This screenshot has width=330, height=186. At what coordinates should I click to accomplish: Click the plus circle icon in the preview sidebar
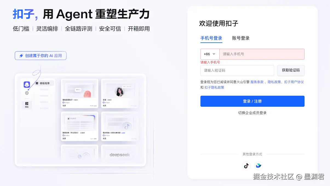coord(27,93)
